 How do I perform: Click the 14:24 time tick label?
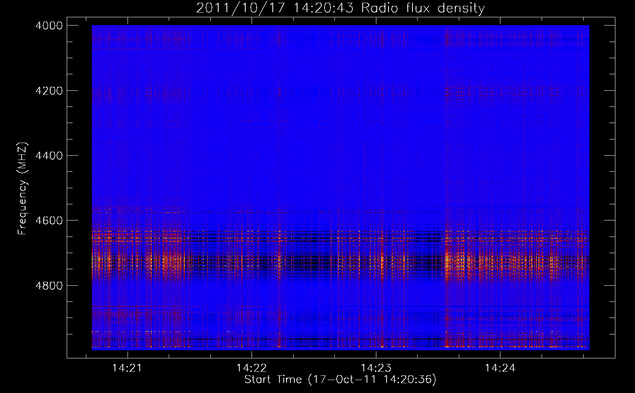tap(500, 368)
